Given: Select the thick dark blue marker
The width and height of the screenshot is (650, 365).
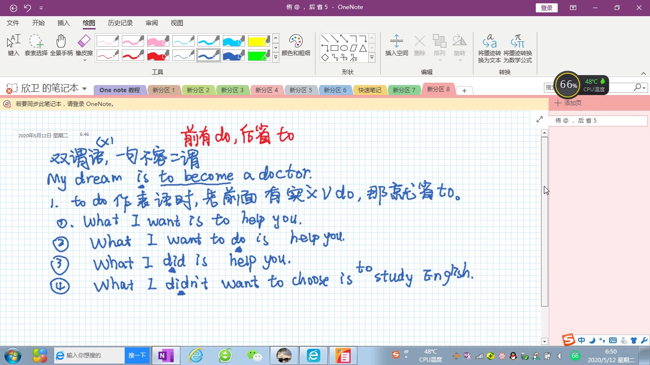Looking at the screenshot, I should point(234,55).
